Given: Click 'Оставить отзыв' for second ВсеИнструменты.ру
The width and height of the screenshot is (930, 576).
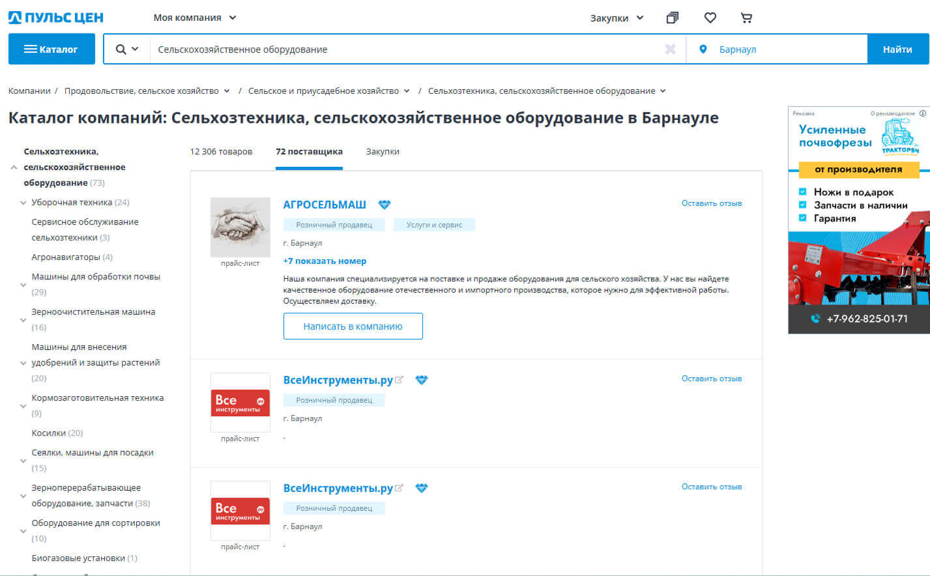Looking at the screenshot, I should coord(712,487).
